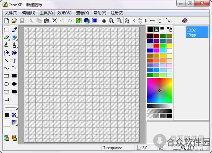Click the Zoom in magnifier
Screen dimensions: 212x153
(x=111, y=21)
